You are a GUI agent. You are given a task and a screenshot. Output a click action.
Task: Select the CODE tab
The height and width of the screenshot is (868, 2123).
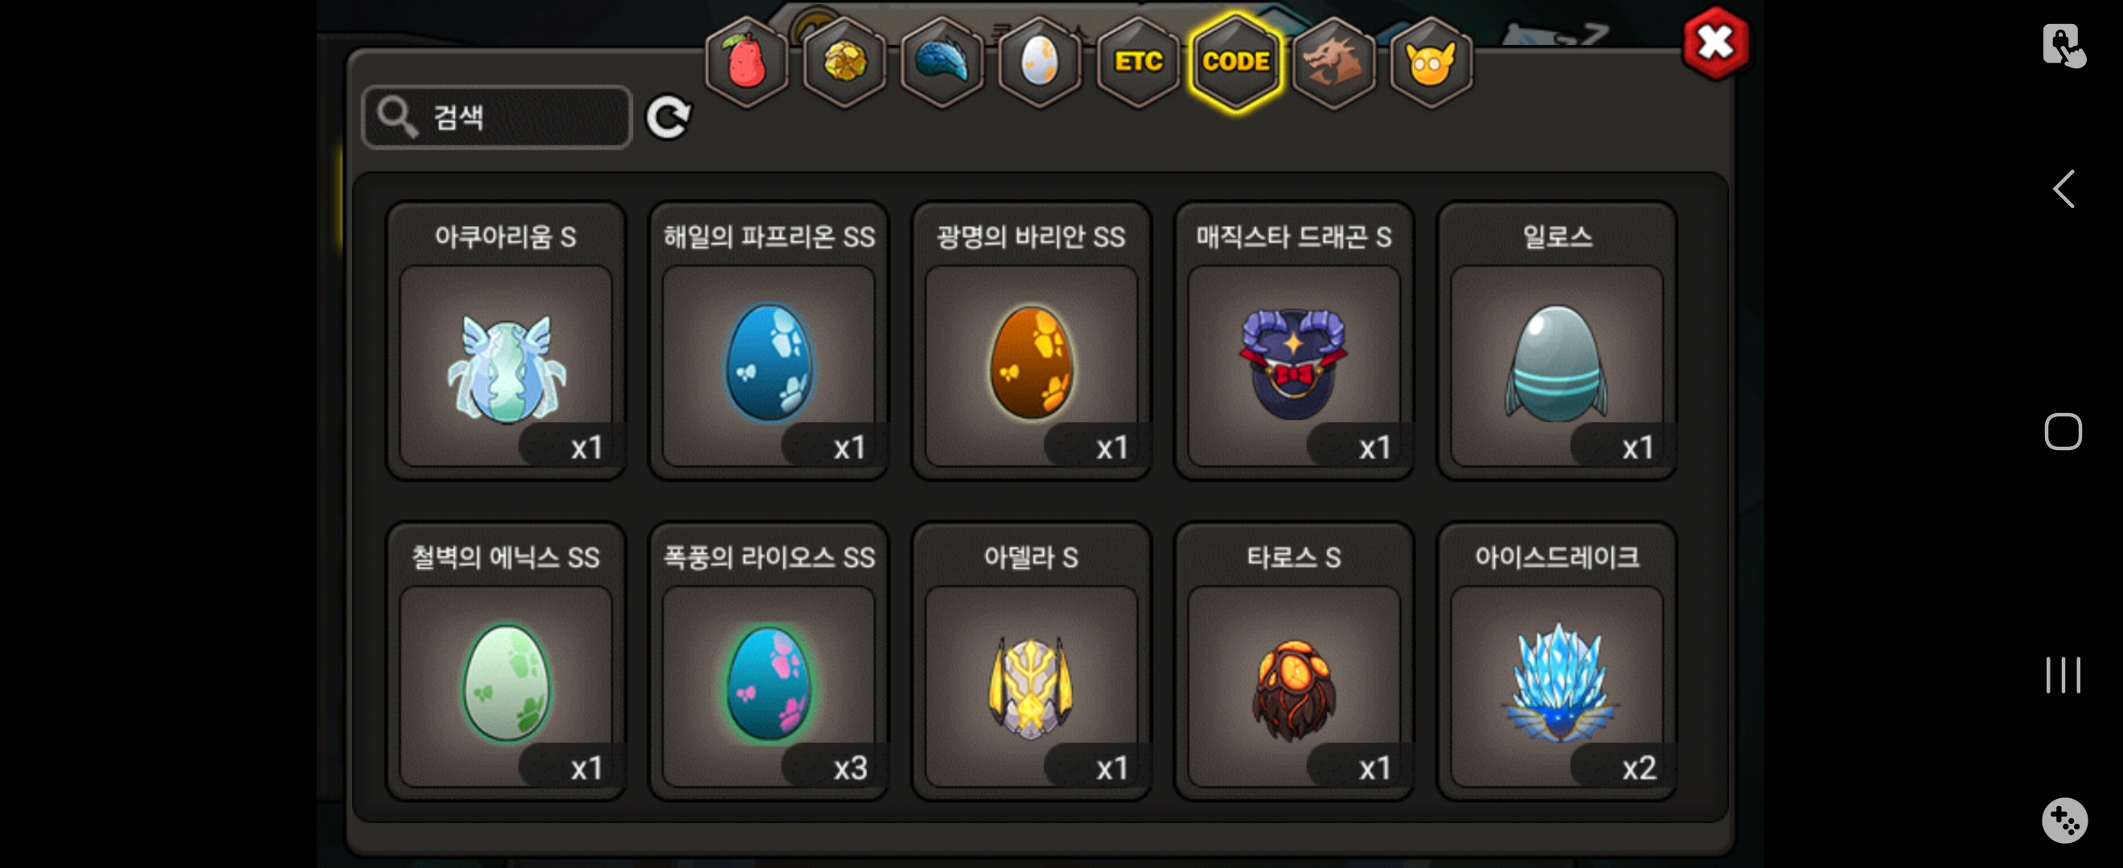pyautogui.click(x=1235, y=62)
